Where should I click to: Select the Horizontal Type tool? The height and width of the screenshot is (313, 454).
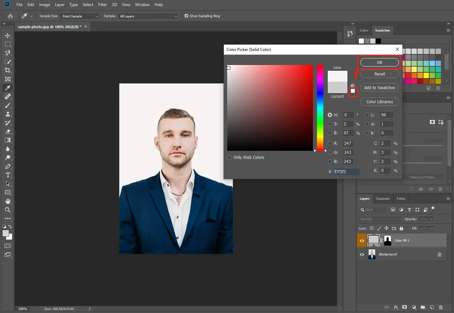click(x=8, y=175)
